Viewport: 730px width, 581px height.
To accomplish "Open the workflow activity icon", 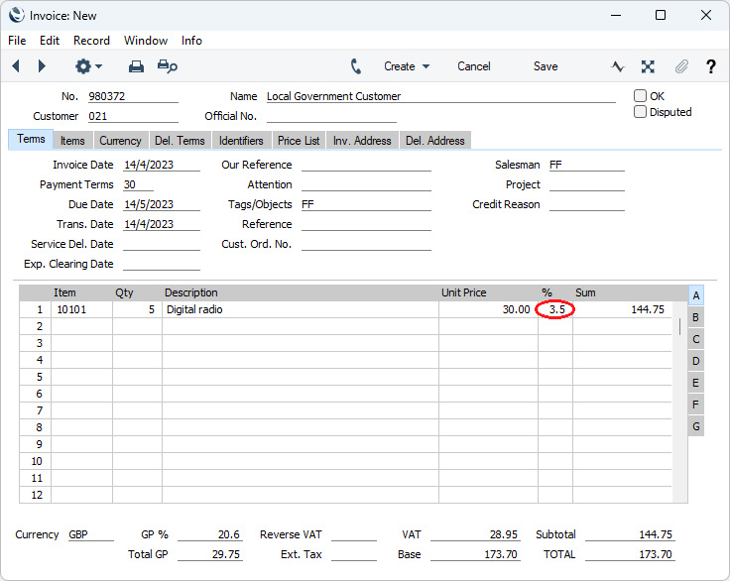I will click(618, 66).
